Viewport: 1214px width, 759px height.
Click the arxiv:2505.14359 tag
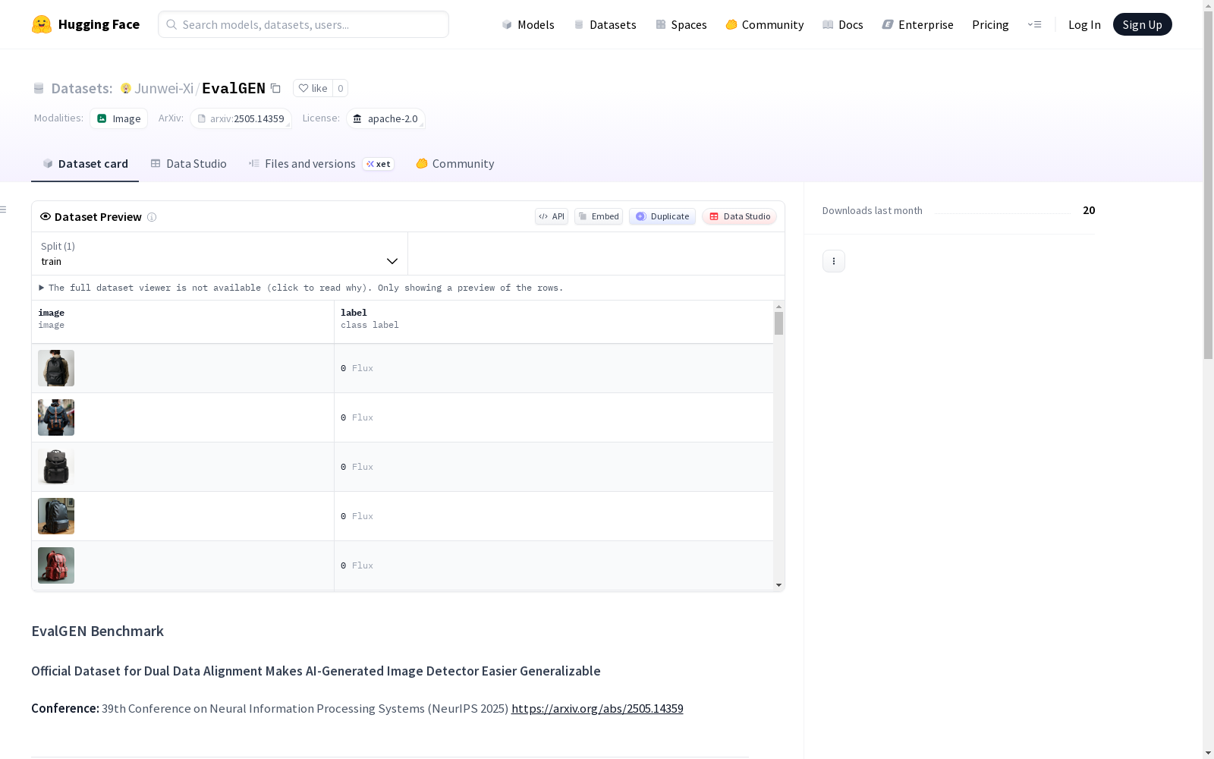241,118
